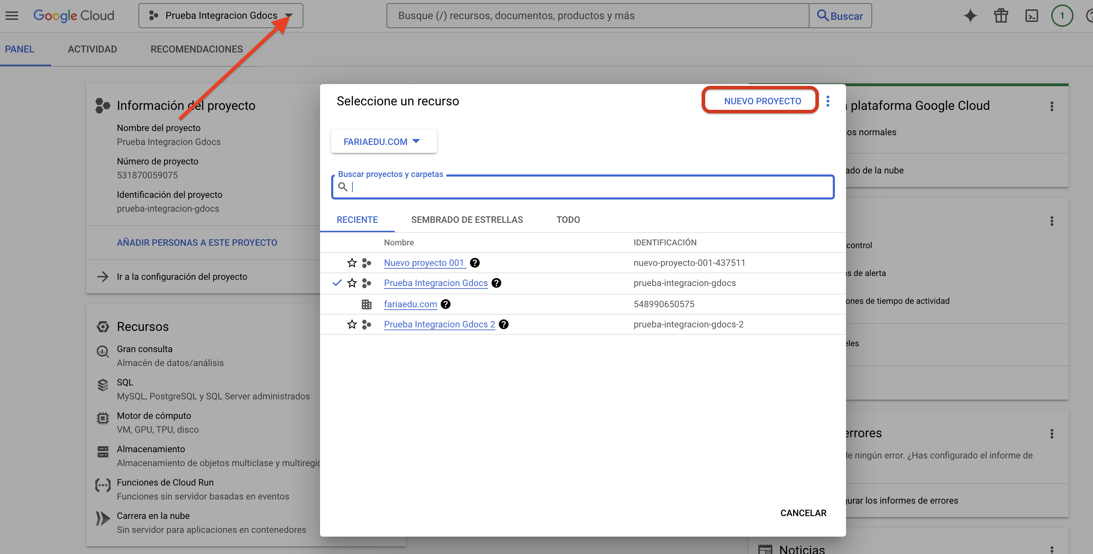This screenshot has width=1093, height=554.
Task: Switch to the SEMBRADO DE ESTRELLAS tab
Action: [467, 220]
